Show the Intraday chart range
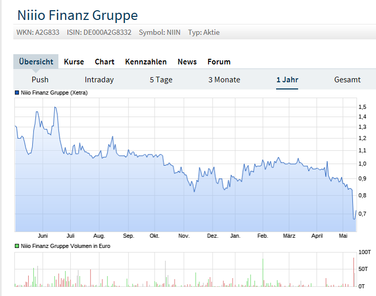The image size is (376, 296). [x=99, y=80]
